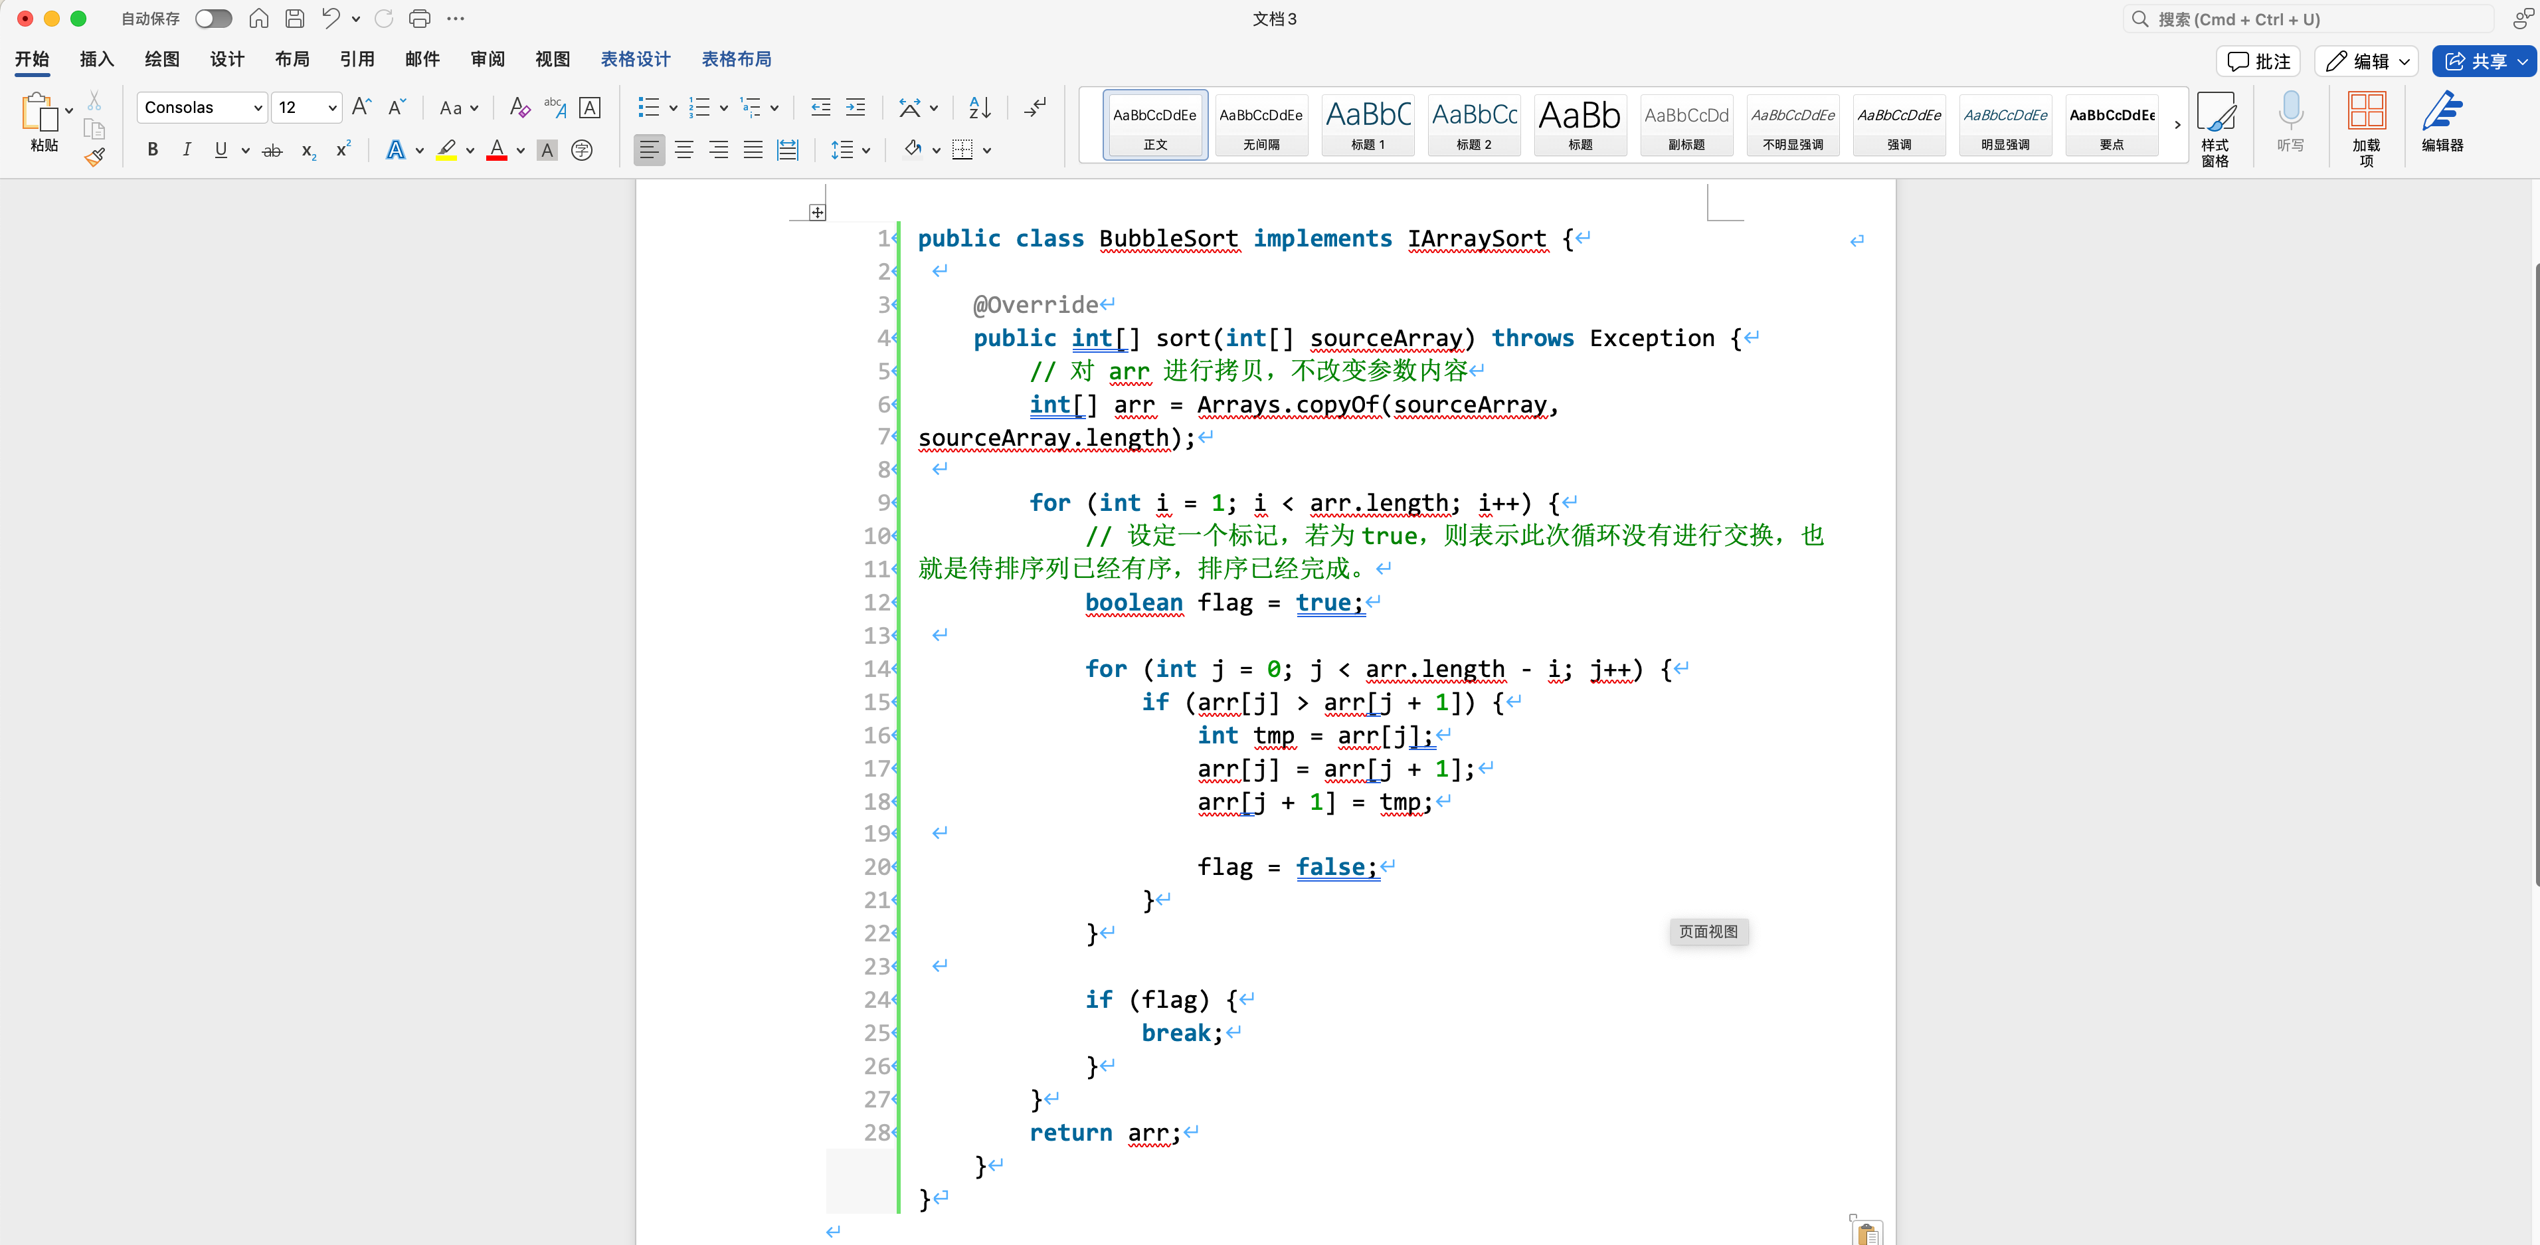Click the table move handle icon
This screenshot has height=1245, width=2540.
tap(818, 213)
